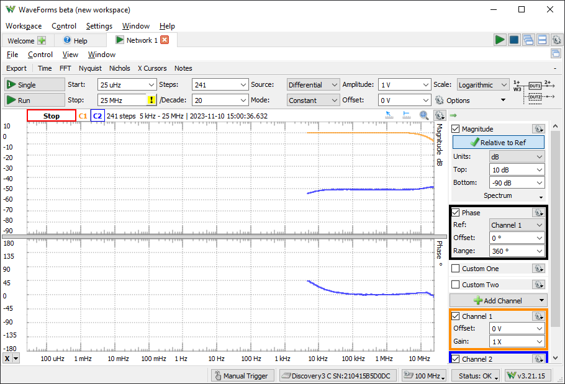Click the Magnitude channel gear icon

pos(538,128)
